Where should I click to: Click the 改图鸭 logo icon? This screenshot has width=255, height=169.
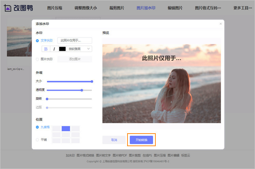7,8
